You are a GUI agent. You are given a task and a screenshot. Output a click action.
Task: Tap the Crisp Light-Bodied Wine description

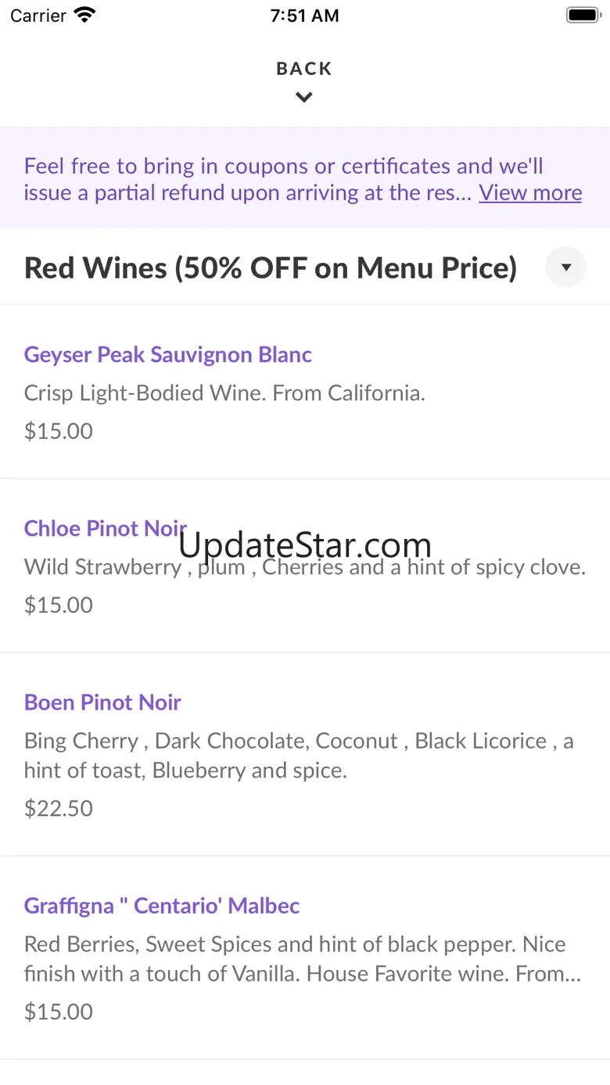point(224,393)
